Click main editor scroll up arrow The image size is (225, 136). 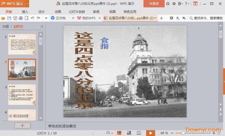[x=220, y=25]
